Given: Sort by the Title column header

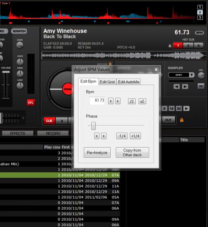Looking at the screenshot, I should tap(192, 140).
